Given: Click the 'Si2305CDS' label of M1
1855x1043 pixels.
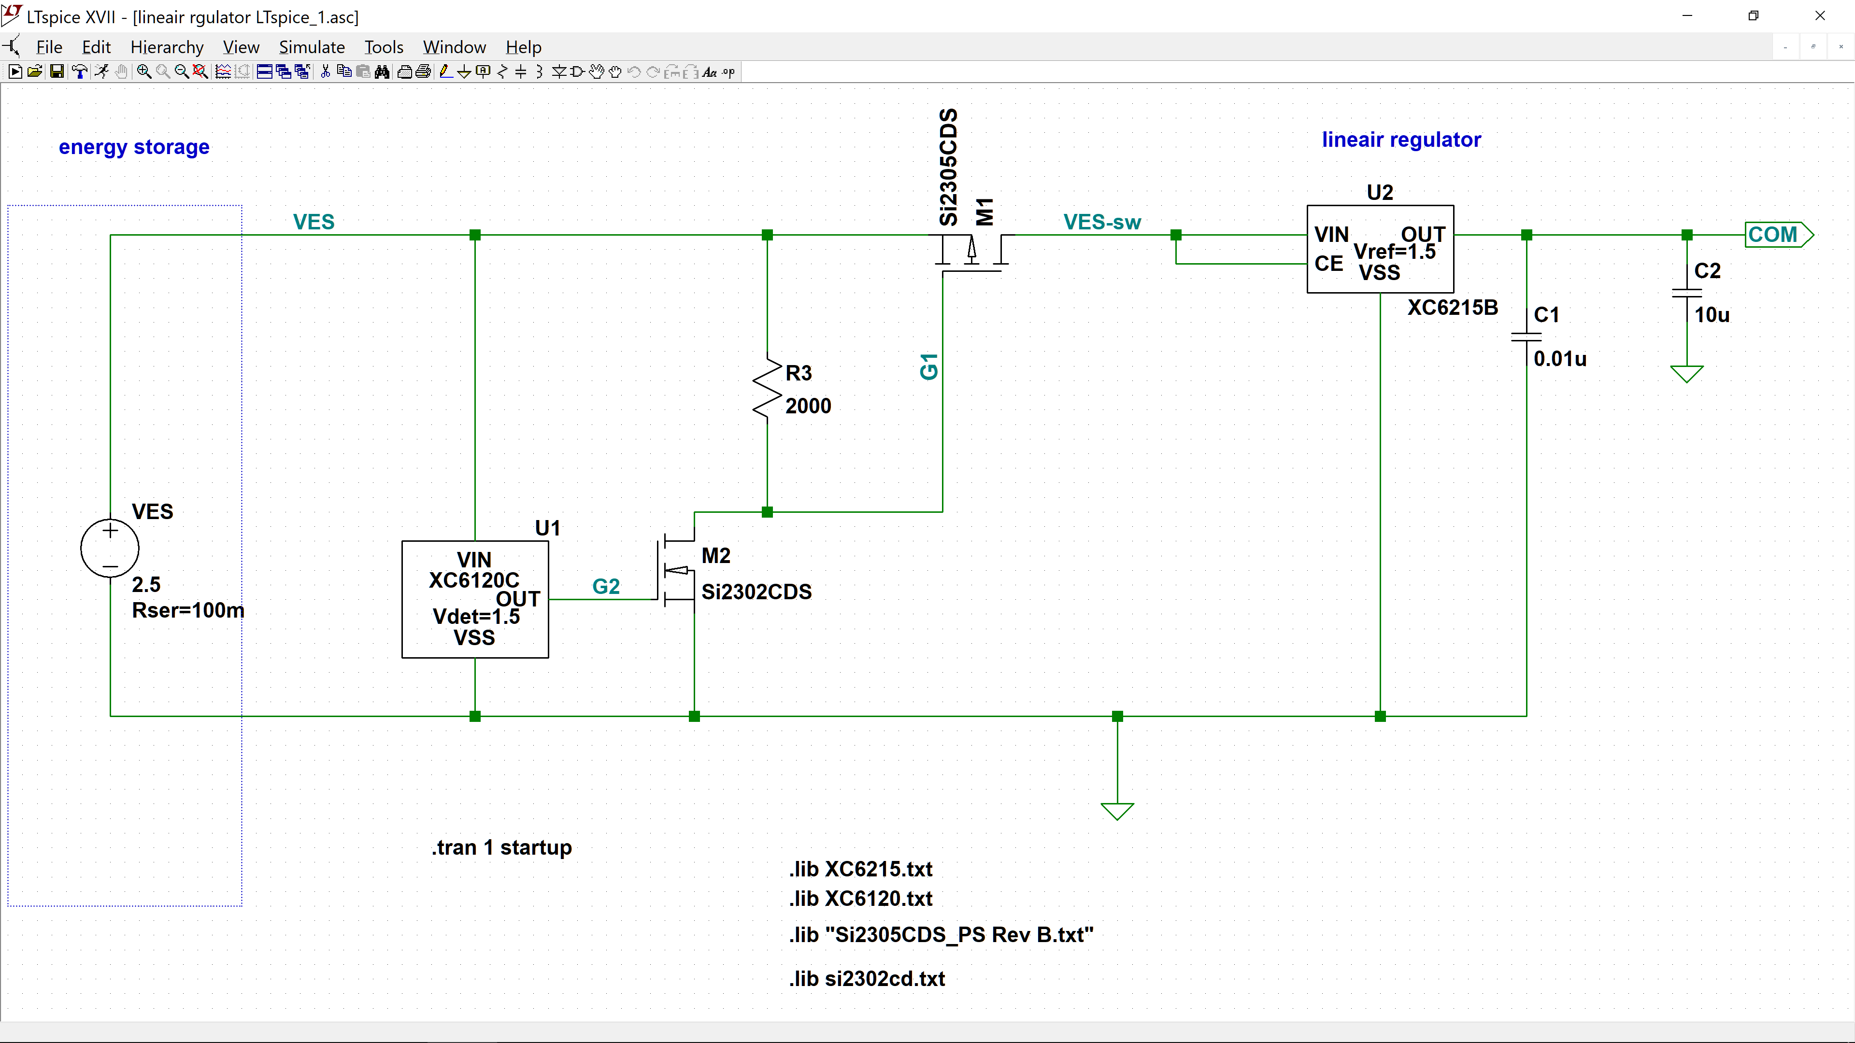Looking at the screenshot, I should [x=949, y=167].
